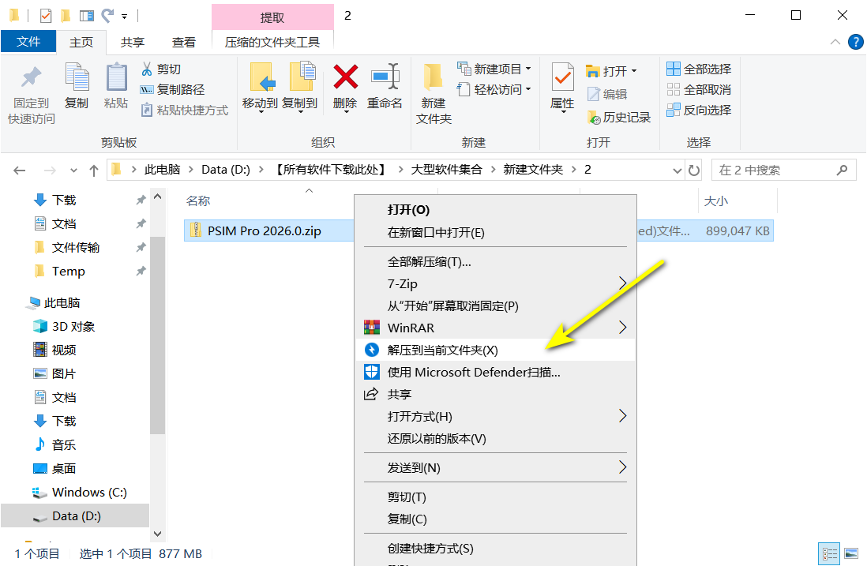Image resolution: width=867 pixels, height=566 pixels.
Task: Switch to details view icon in status bar
Action: click(x=829, y=554)
